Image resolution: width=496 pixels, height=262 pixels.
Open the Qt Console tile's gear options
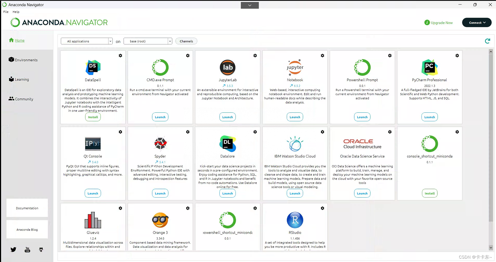(120, 132)
